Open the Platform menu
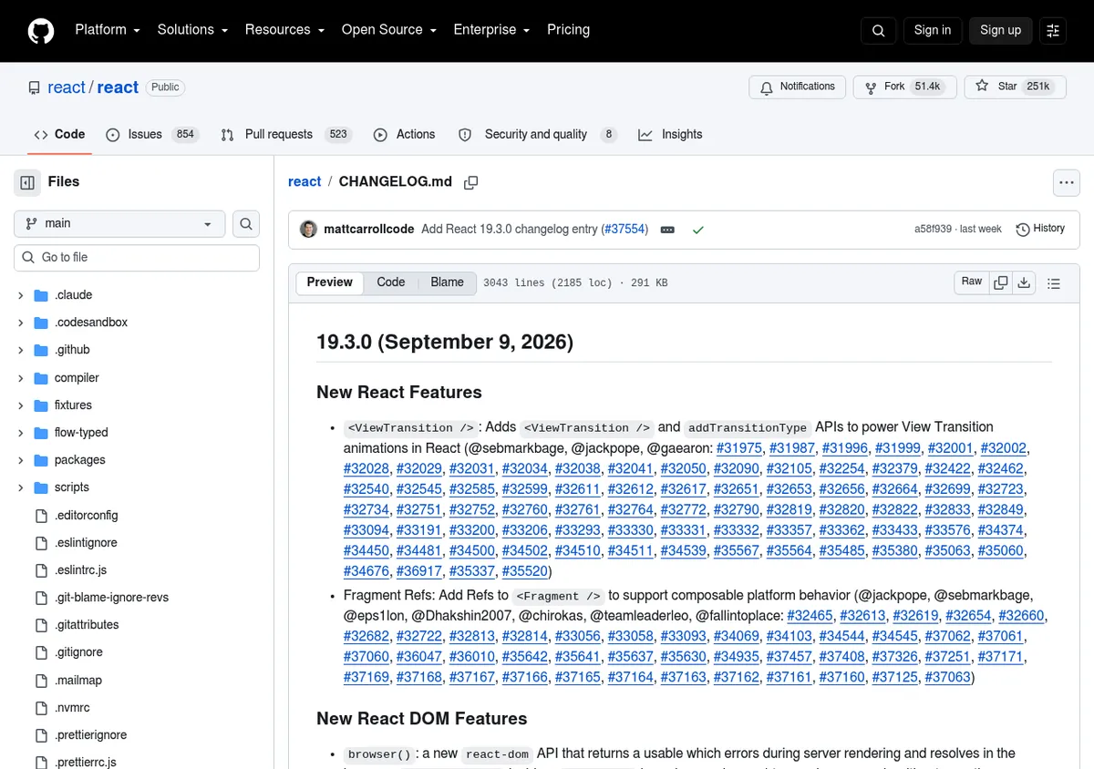 [x=108, y=30]
